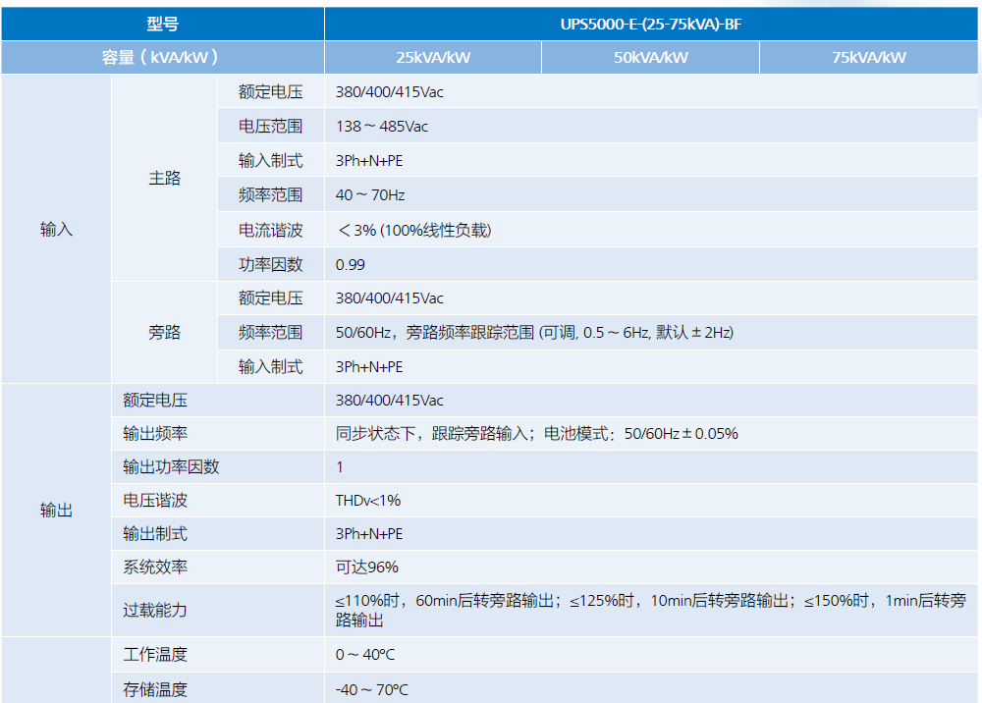Viewport: 982px width, 703px height.
Task: Select the 输出制式 label
Action: pos(155,533)
